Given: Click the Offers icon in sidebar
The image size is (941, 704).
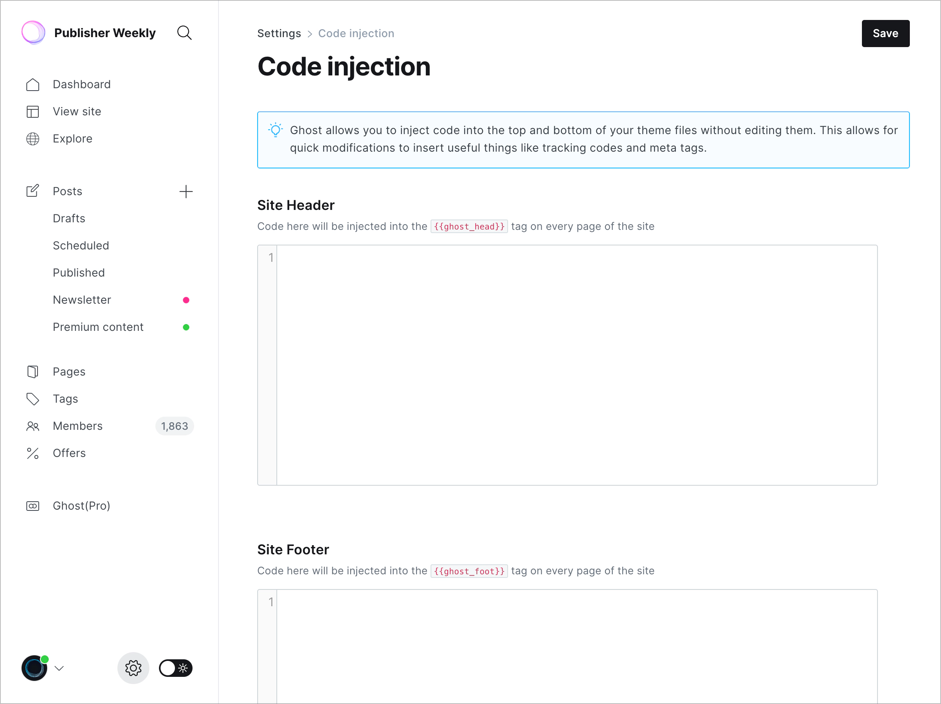Looking at the screenshot, I should (32, 453).
